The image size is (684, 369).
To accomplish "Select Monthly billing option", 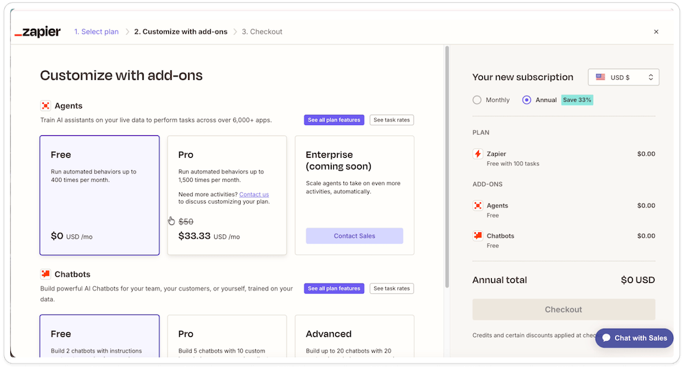I will 477,100.
